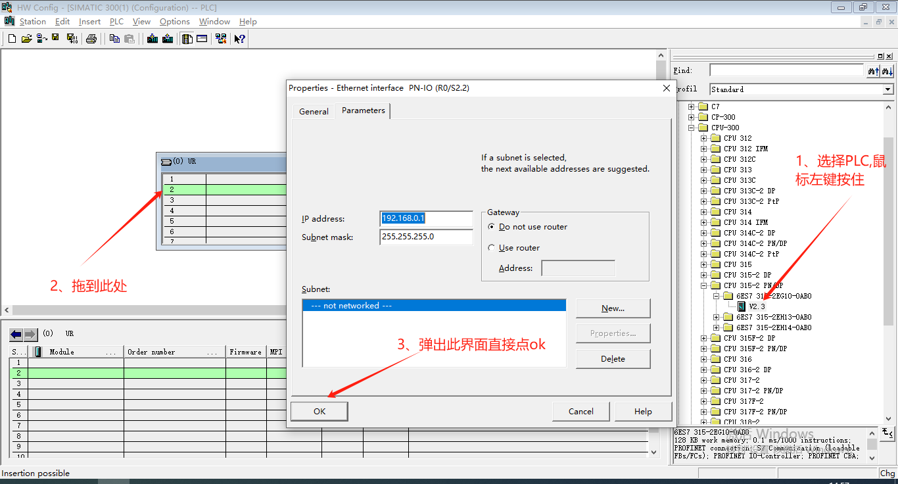Select CPU 313C-2 PtP in catalog

pyautogui.click(x=751, y=201)
